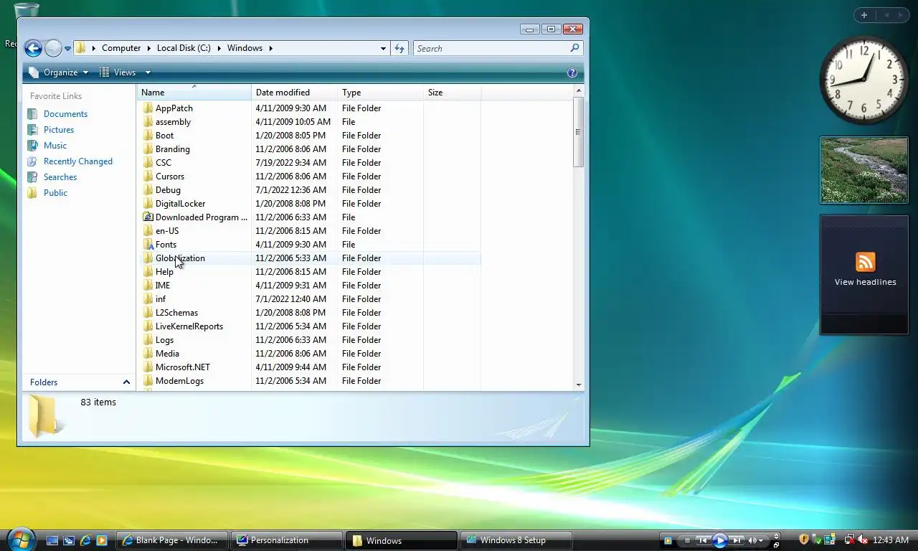Screen dimensions: 918x551
Task: Select the inf folder
Action: [161, 299]
